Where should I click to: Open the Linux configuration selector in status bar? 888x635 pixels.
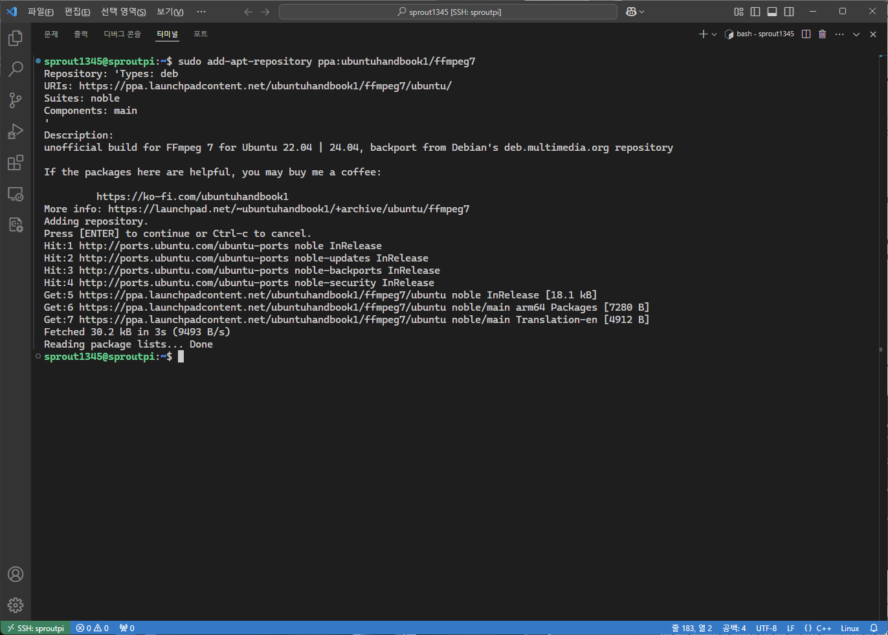coord(850,628)
